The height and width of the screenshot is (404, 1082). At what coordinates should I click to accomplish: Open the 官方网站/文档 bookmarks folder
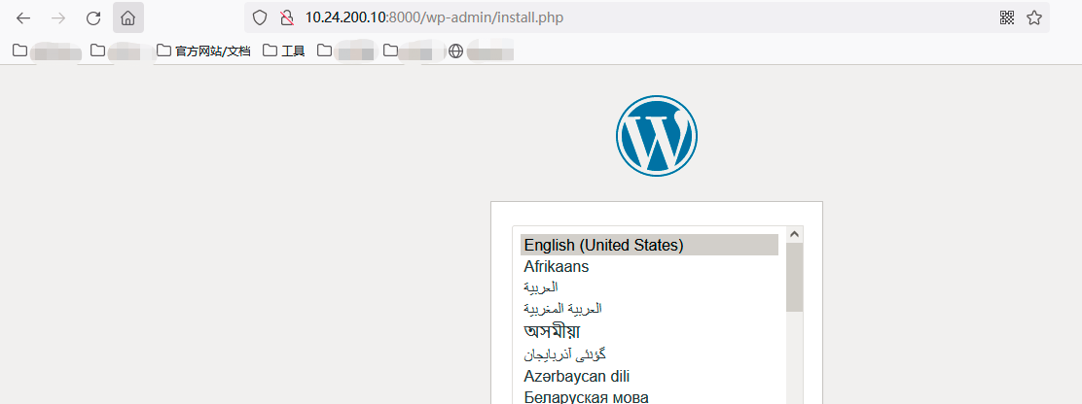coord(203,50)
